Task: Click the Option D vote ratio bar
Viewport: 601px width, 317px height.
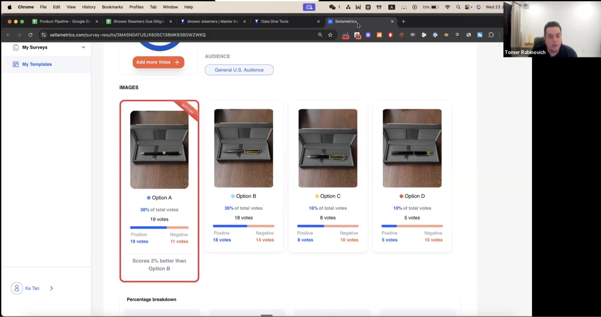Action: 412,226
